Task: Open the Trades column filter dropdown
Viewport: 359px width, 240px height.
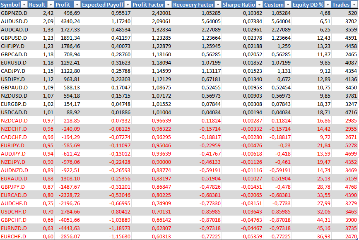Action: tap(354, 5)
